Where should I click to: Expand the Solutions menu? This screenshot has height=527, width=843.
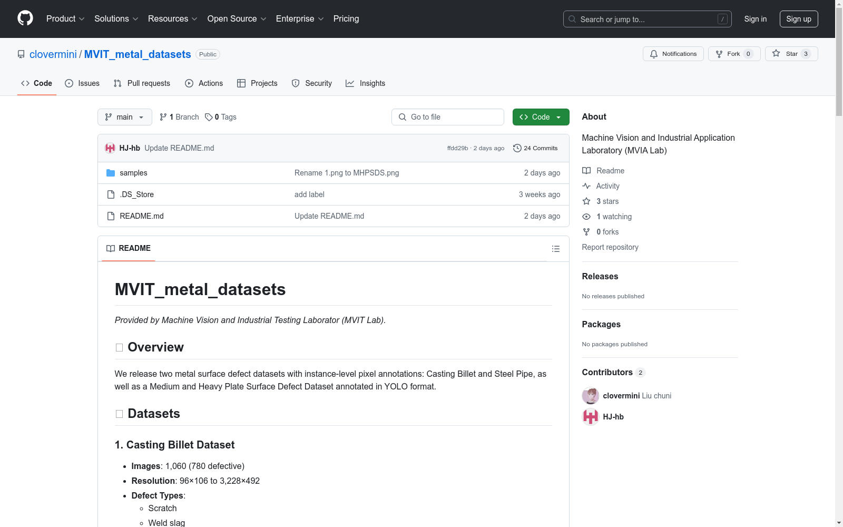[116, 18]
